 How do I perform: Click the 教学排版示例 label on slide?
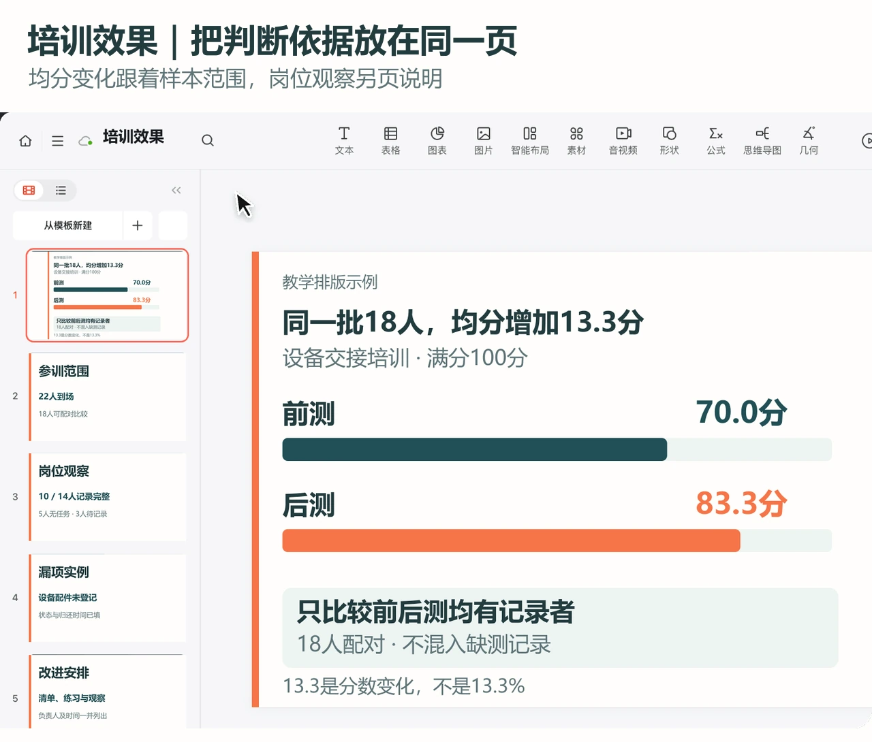[330, 282]
